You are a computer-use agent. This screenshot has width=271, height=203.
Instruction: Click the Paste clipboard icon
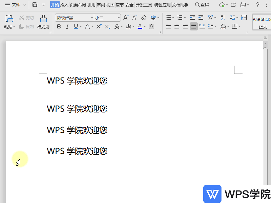9,19
